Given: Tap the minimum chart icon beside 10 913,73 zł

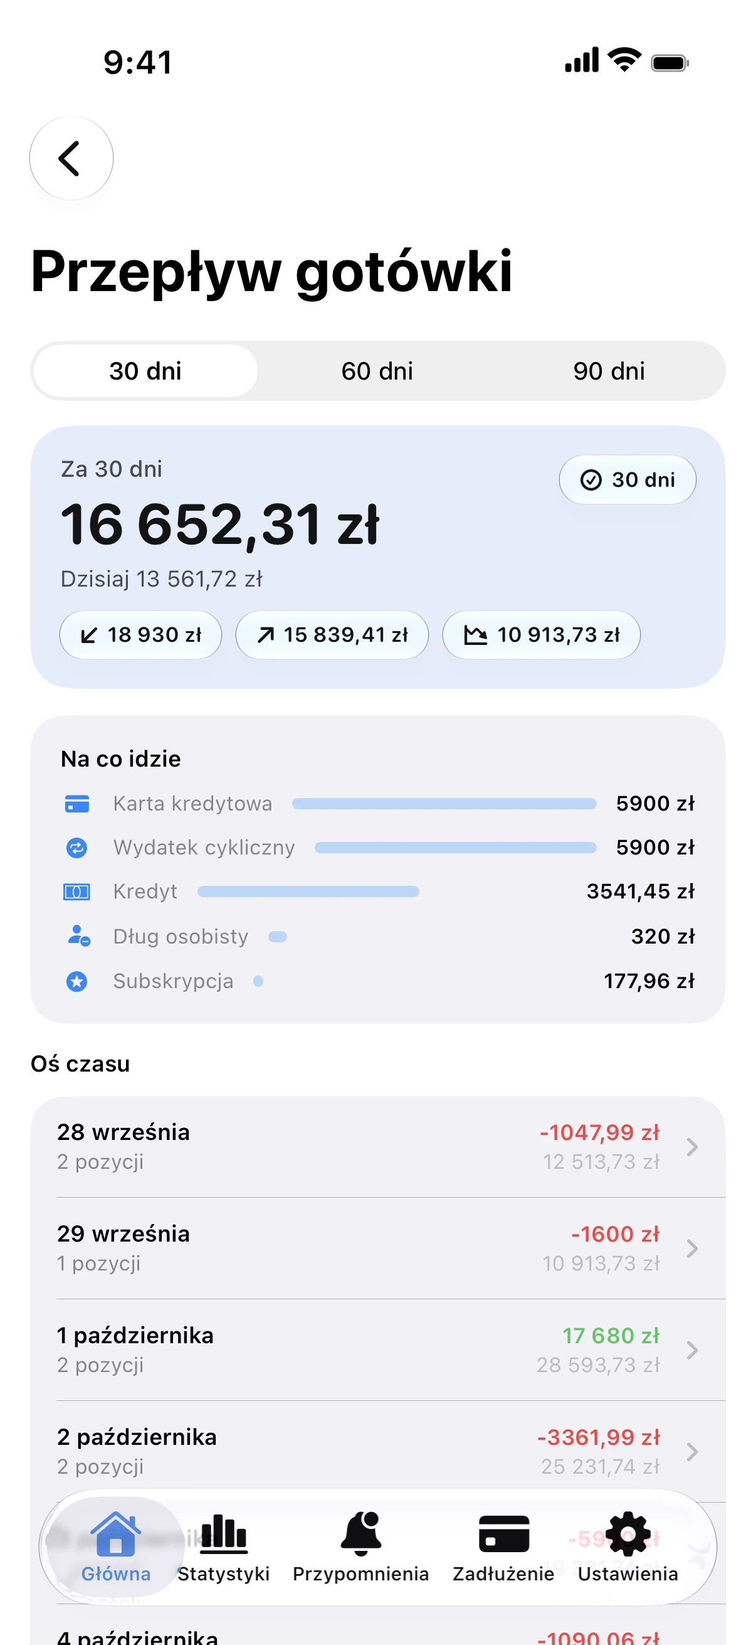Looking at the screenshot, I should click(475, 635).
